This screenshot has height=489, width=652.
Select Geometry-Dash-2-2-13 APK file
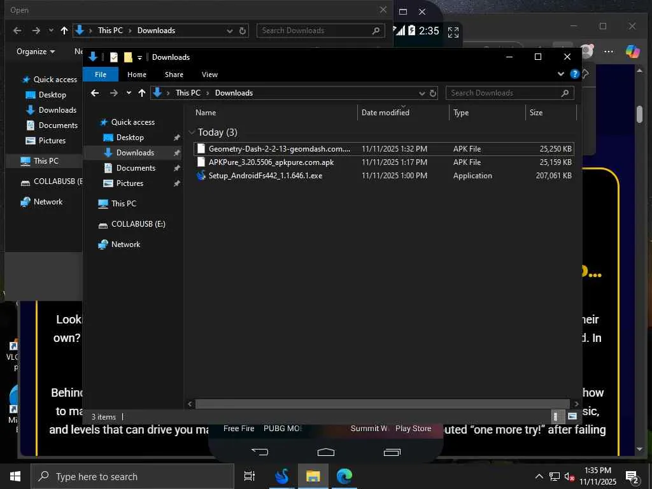(384, 149)
